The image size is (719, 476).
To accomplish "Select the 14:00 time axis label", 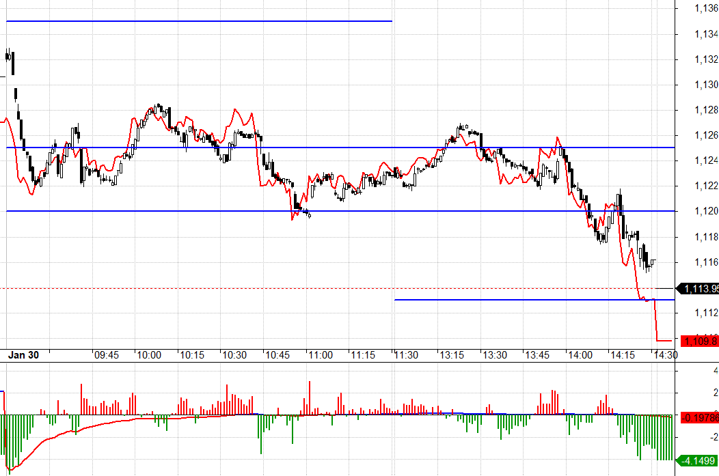I will tap(580, 355).
